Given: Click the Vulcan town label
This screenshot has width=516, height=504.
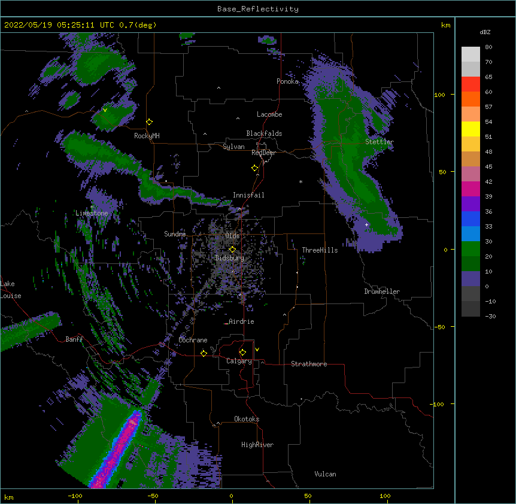Looking at the screenshot, I should pos(325,474).
